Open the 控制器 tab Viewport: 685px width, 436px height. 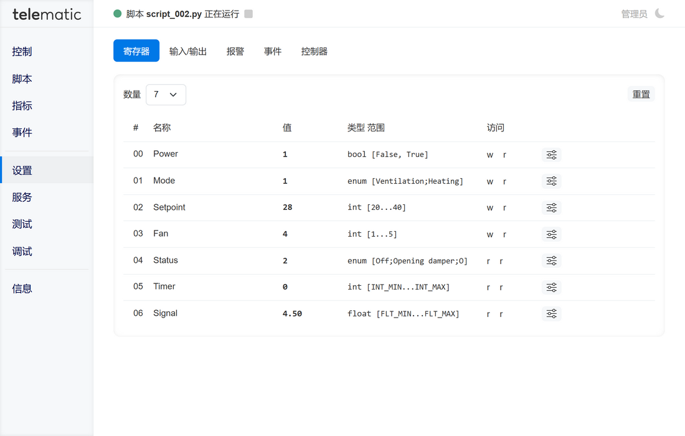click(314, 51)
